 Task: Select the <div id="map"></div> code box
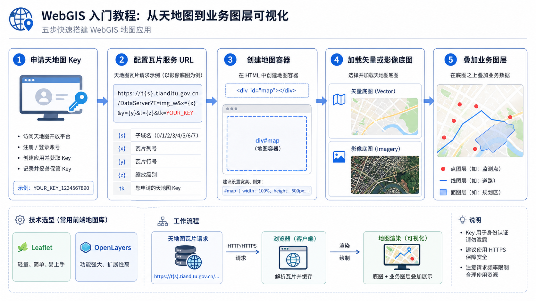coord(267,91)
